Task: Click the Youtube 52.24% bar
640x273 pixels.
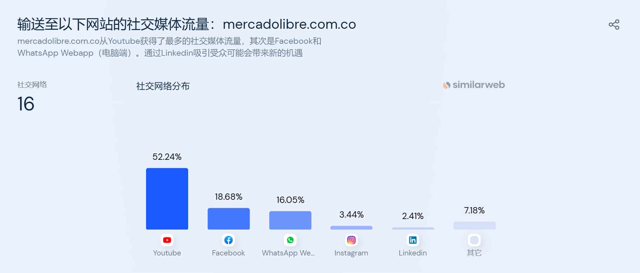Action: tap(167, 199)
